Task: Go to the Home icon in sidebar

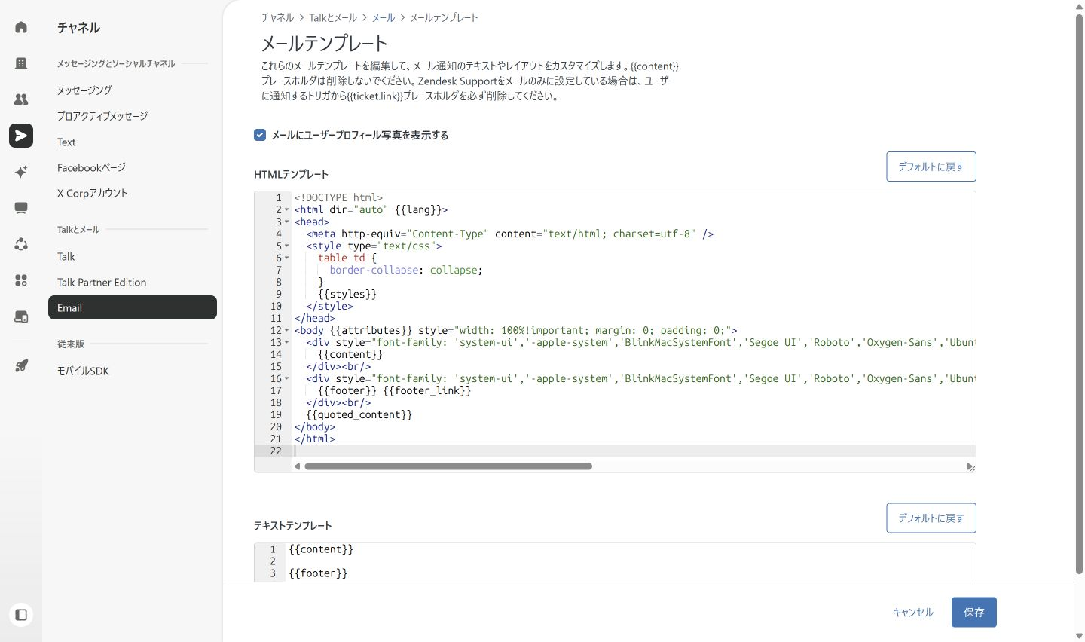Action: [x=21, y=27]
